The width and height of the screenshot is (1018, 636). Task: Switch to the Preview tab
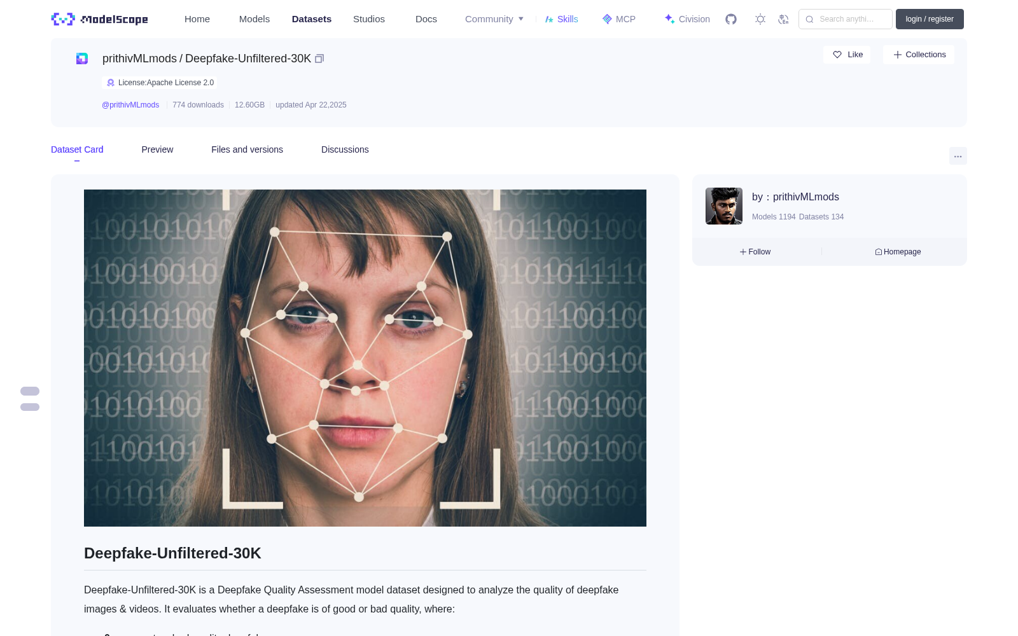157,149
